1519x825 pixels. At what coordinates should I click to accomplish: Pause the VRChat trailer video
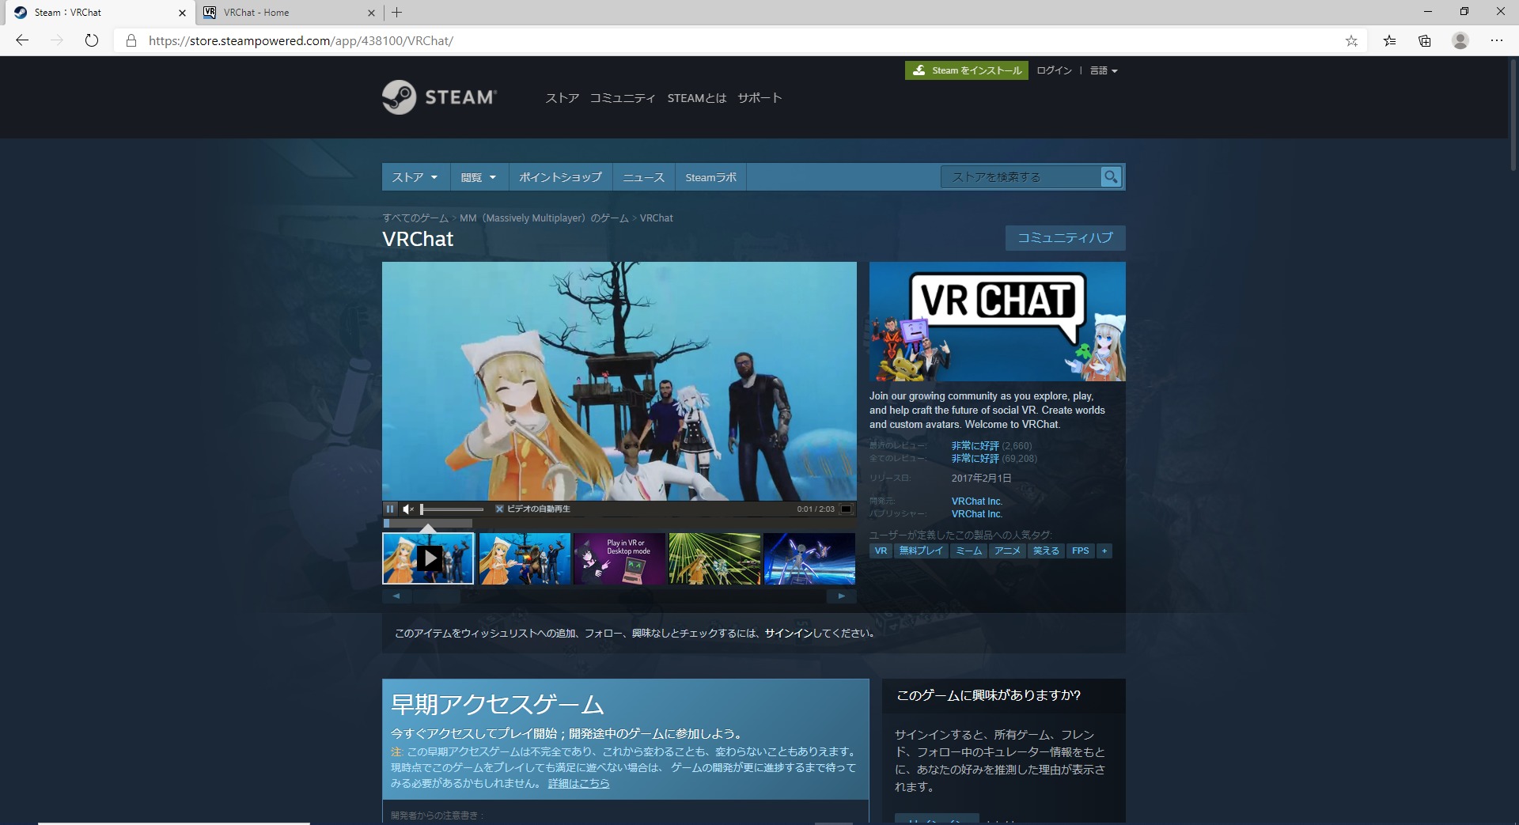[390, 509]
